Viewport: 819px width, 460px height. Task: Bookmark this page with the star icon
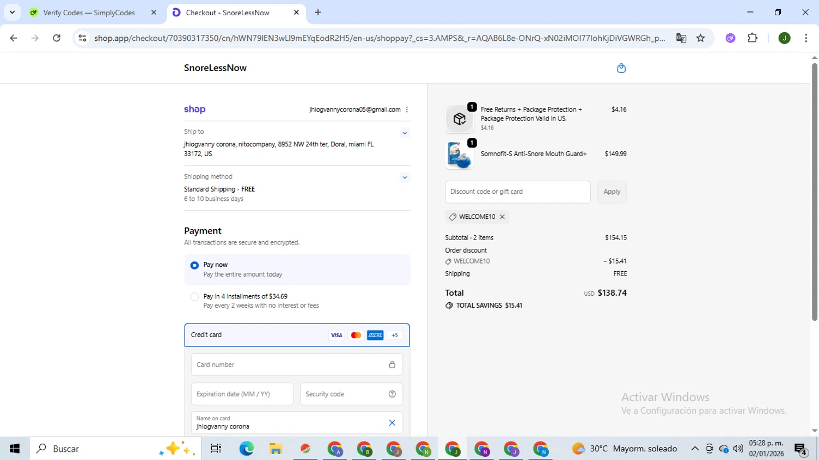(x=701, y=38)
